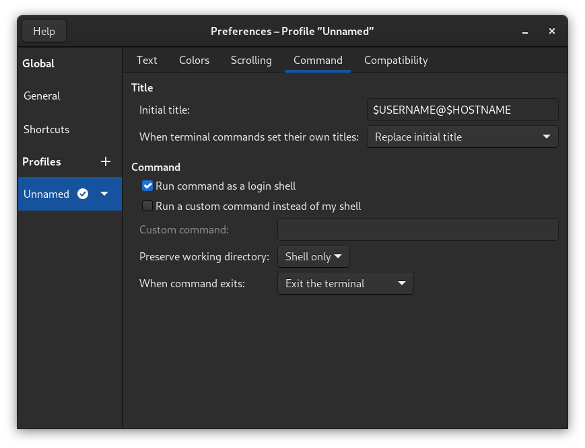Switch to the Text tab
Image resolution: width=585 pixels, height=448 pixels.
pyautogui.click(x=147, y=60)
